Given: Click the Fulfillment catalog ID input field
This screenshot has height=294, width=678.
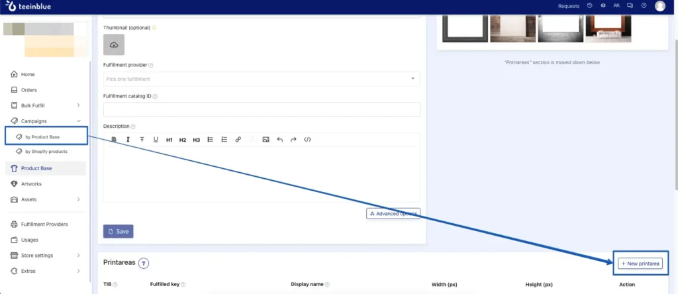Looking at the screenshot, I should pyautogui.click(x=262, y=109).
